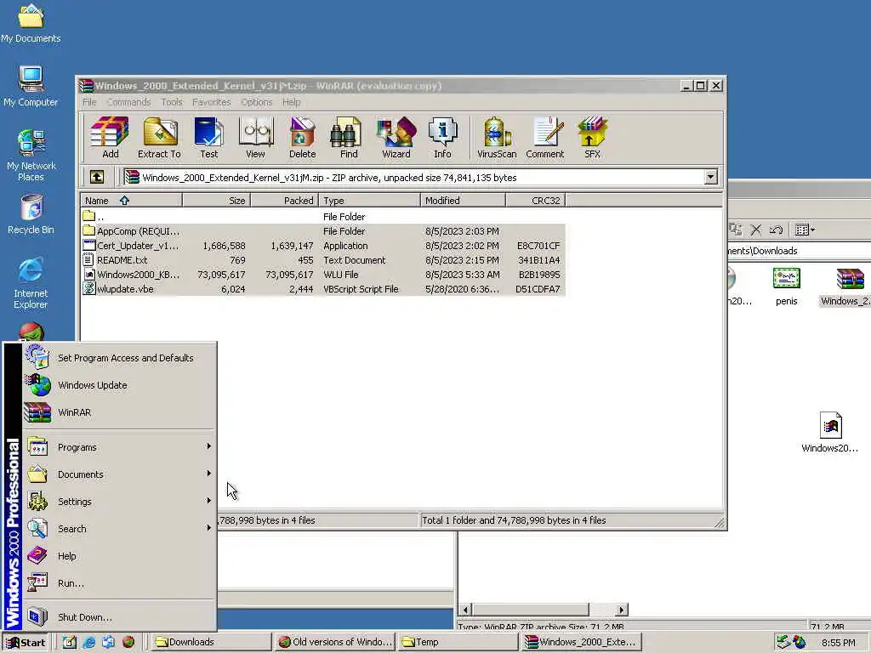Select My Computer desktop icon

[31, 88]
